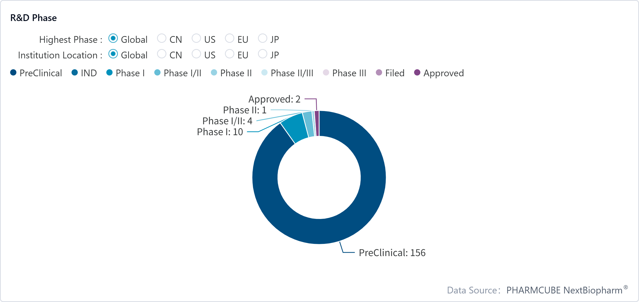
Task: Select CN for Highest Phase
Action: pos(162,38)
